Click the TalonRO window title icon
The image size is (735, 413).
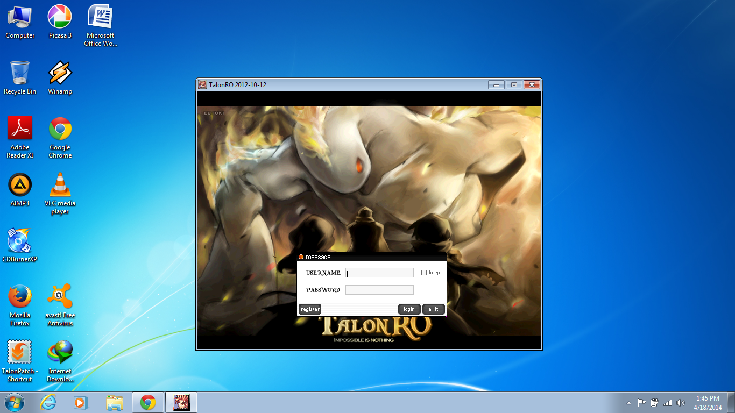click(x=202, y=84)
